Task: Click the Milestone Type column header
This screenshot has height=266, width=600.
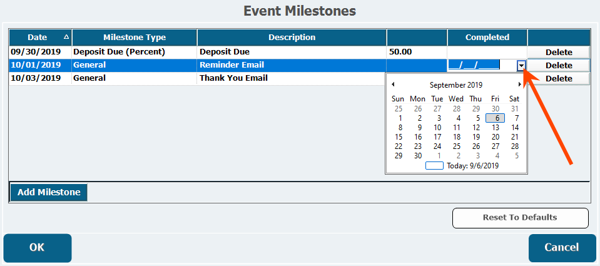Action: point(135,38)
